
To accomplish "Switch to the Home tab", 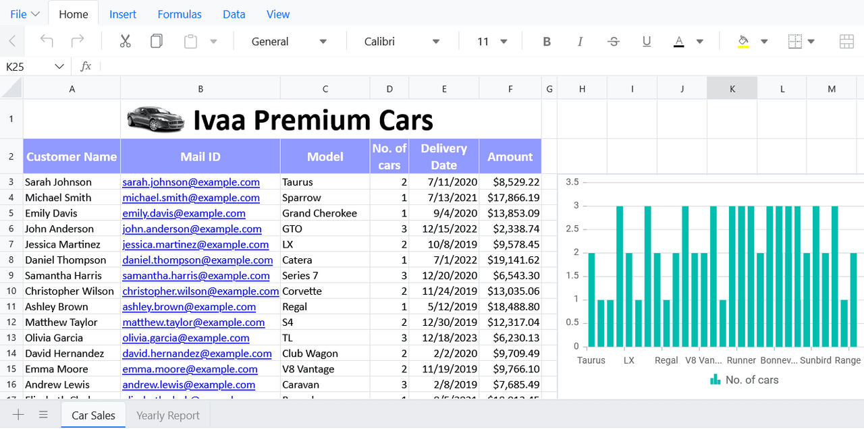I will 74,14.
